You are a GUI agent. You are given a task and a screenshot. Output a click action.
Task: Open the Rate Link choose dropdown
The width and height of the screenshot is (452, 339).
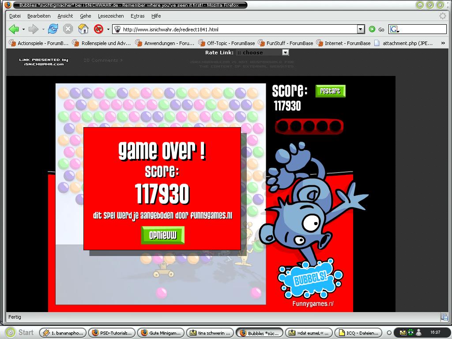point(262,53)
